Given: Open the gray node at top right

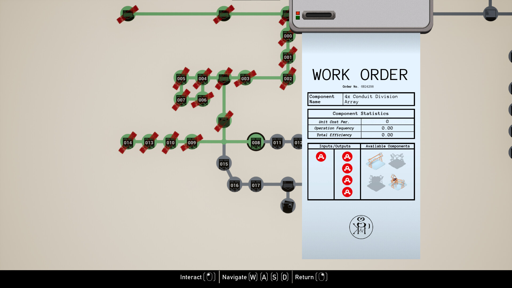Looking at the screenshot, I should (490, 14).
